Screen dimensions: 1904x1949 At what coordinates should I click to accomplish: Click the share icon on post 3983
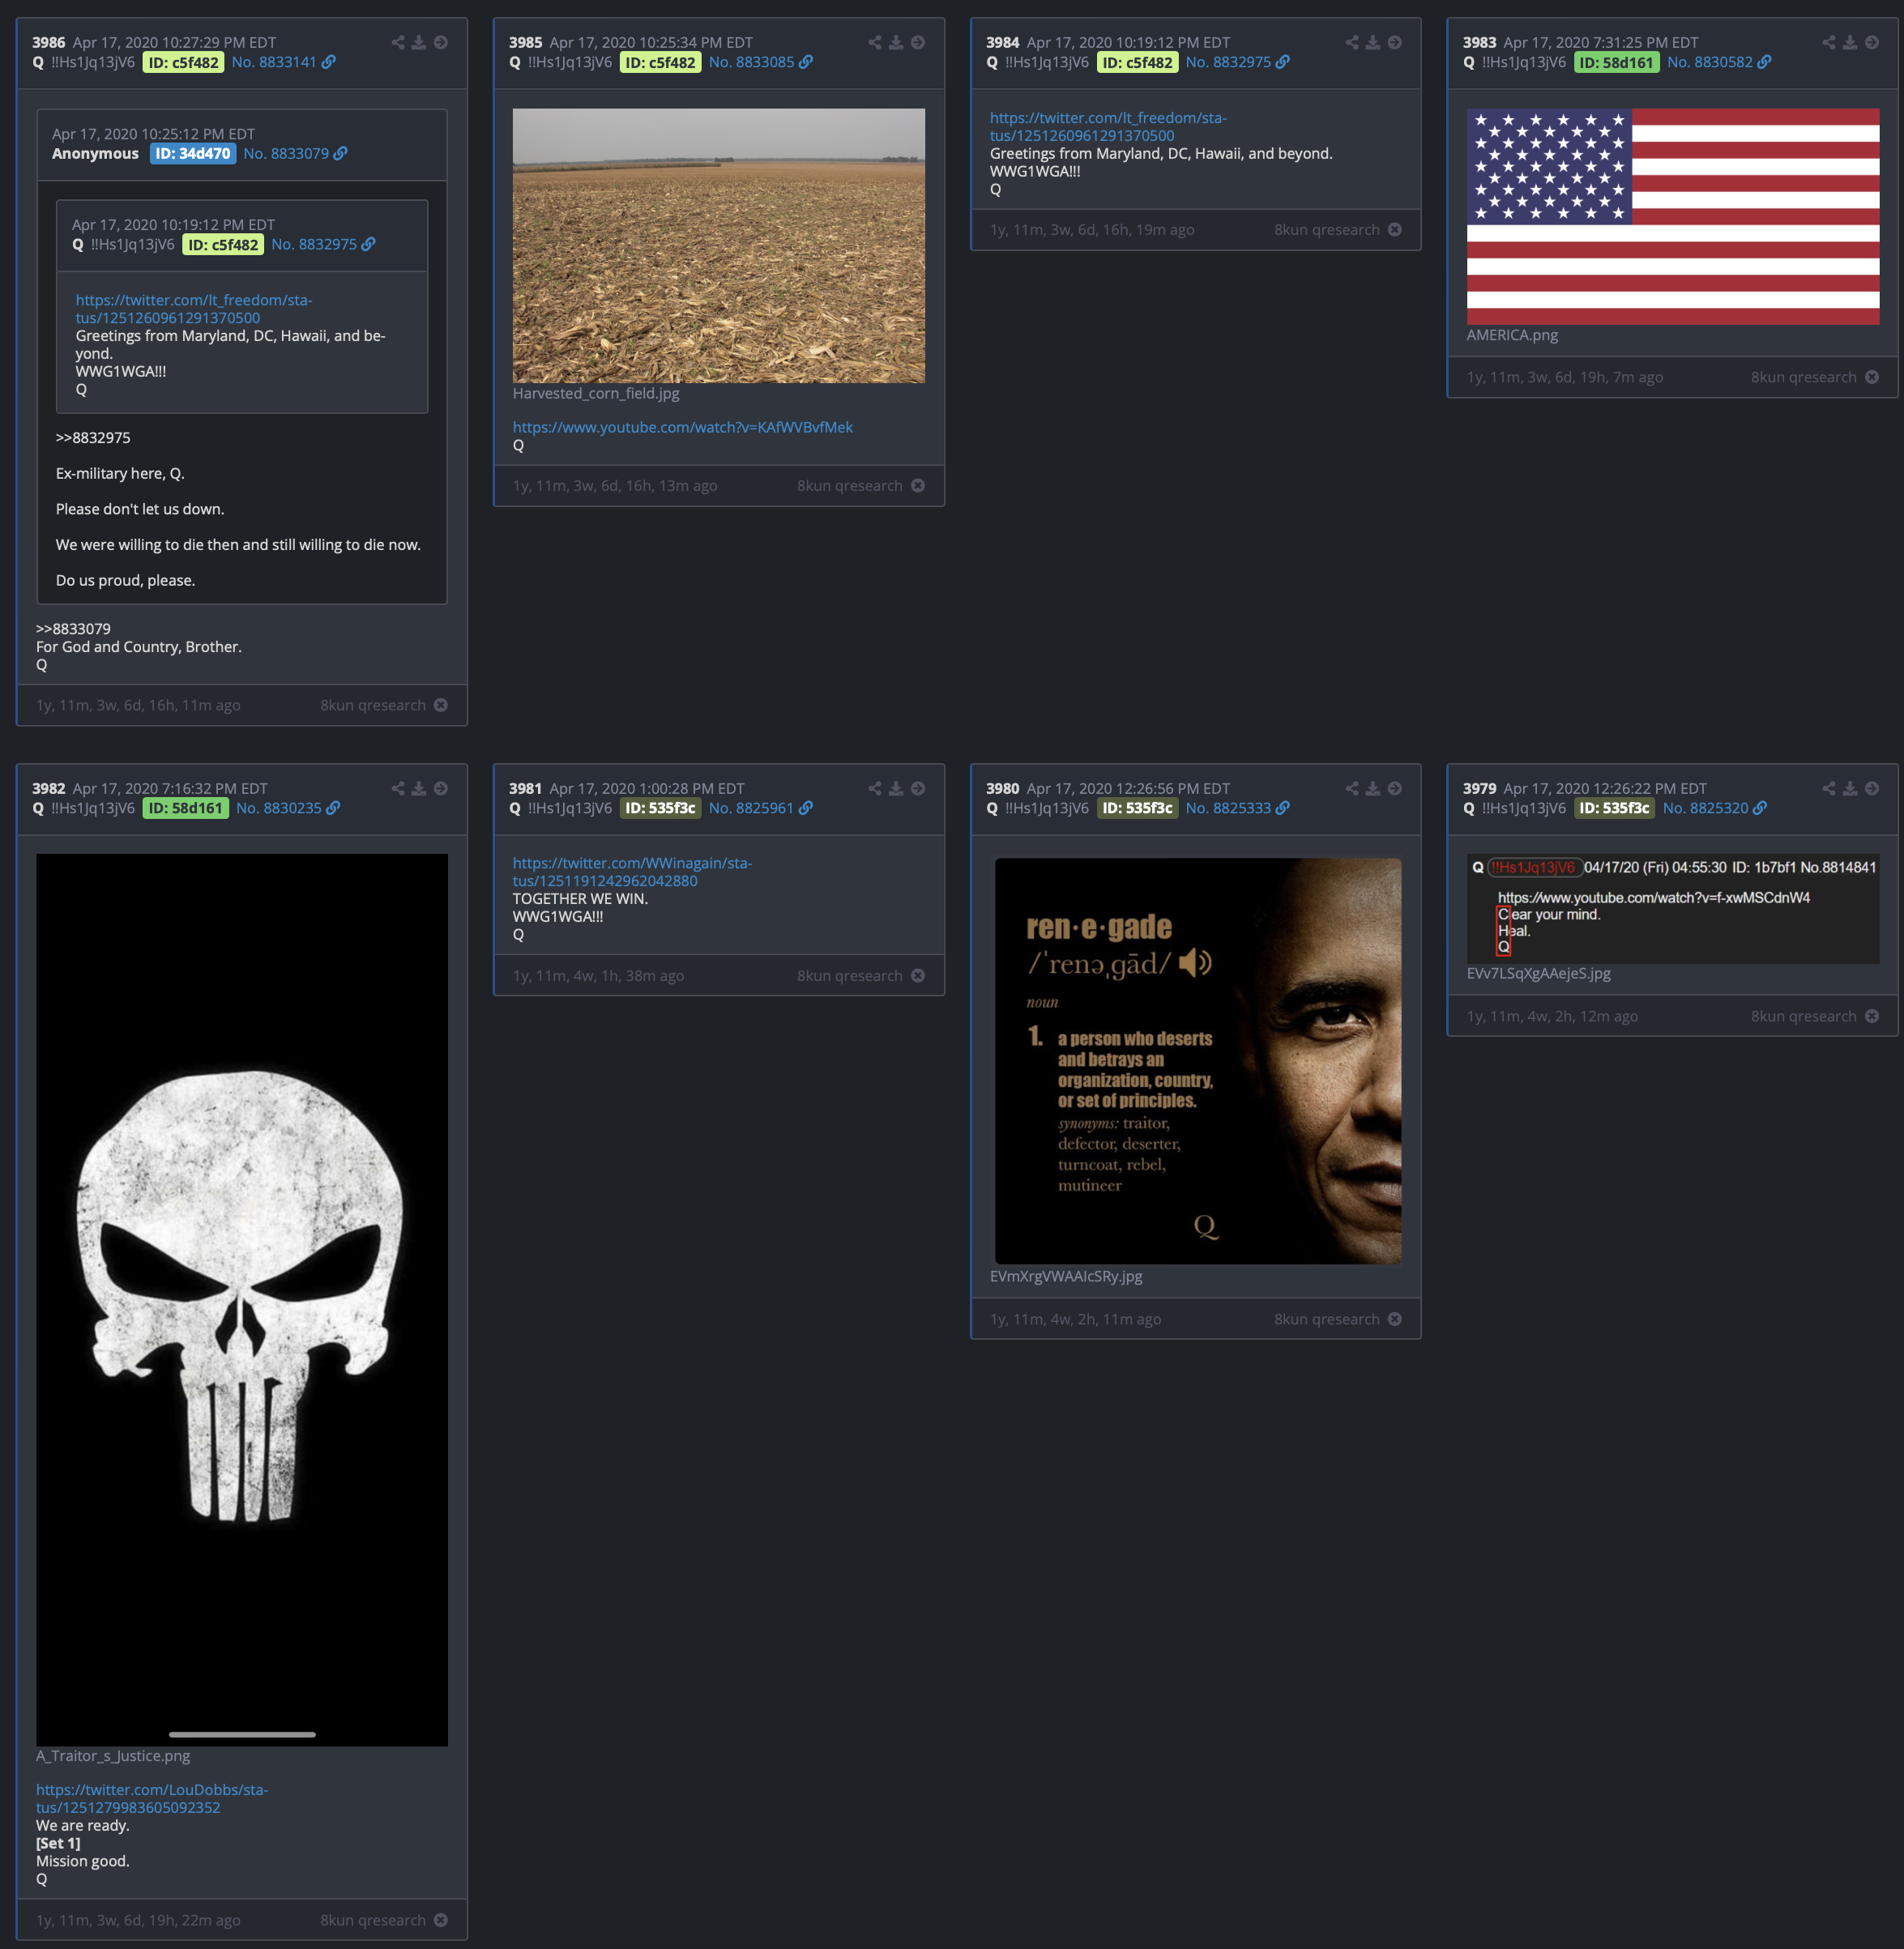click(x=1829, y=42)
